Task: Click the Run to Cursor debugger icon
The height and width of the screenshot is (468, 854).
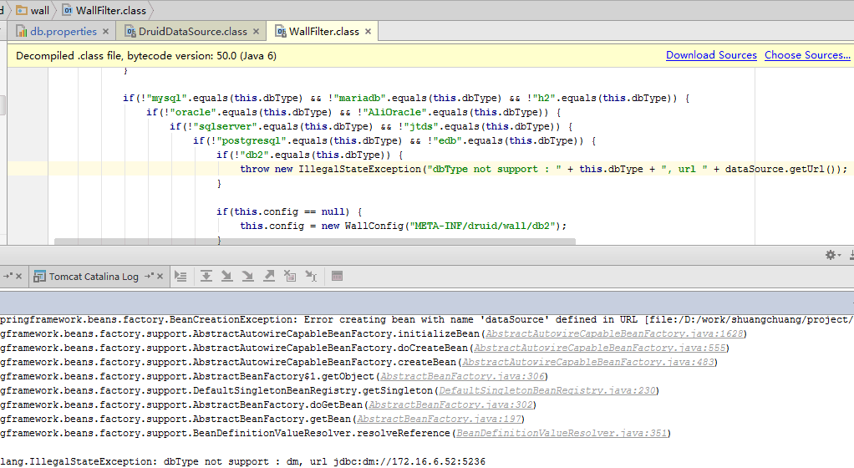Action: click(x=311, y=277)
